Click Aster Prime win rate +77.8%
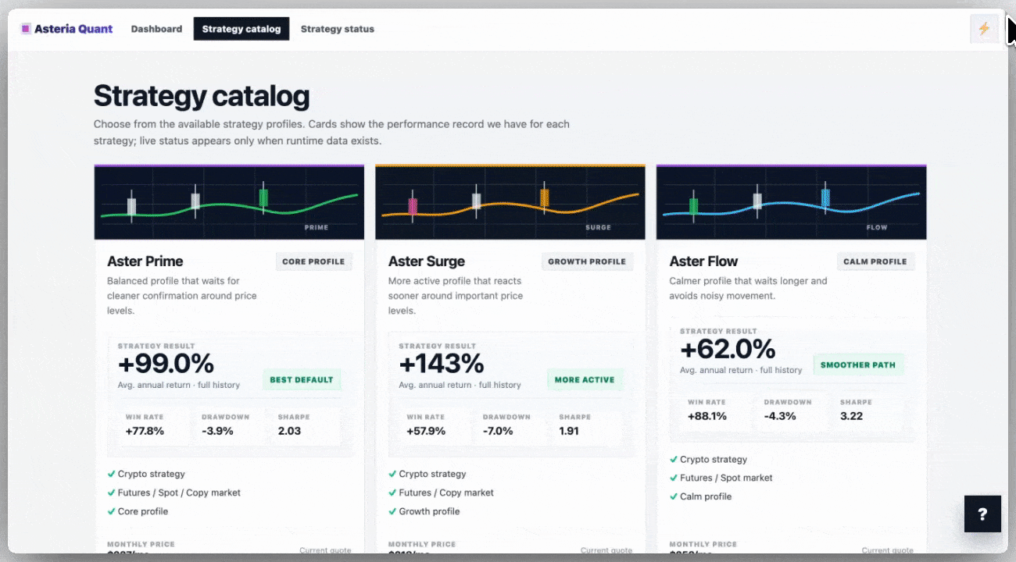Image resolution: width=1016 pixels, height=562 pixels. tap(145, 431)
